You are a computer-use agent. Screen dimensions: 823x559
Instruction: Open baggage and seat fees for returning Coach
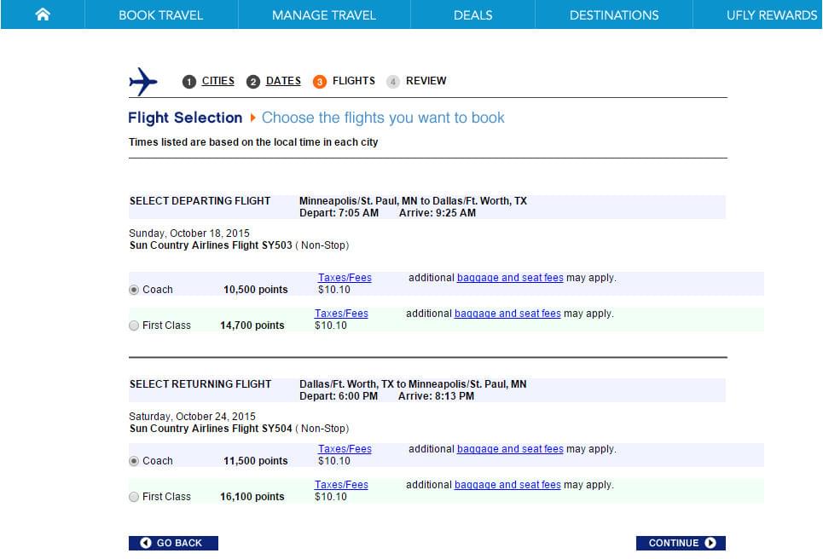510,449
